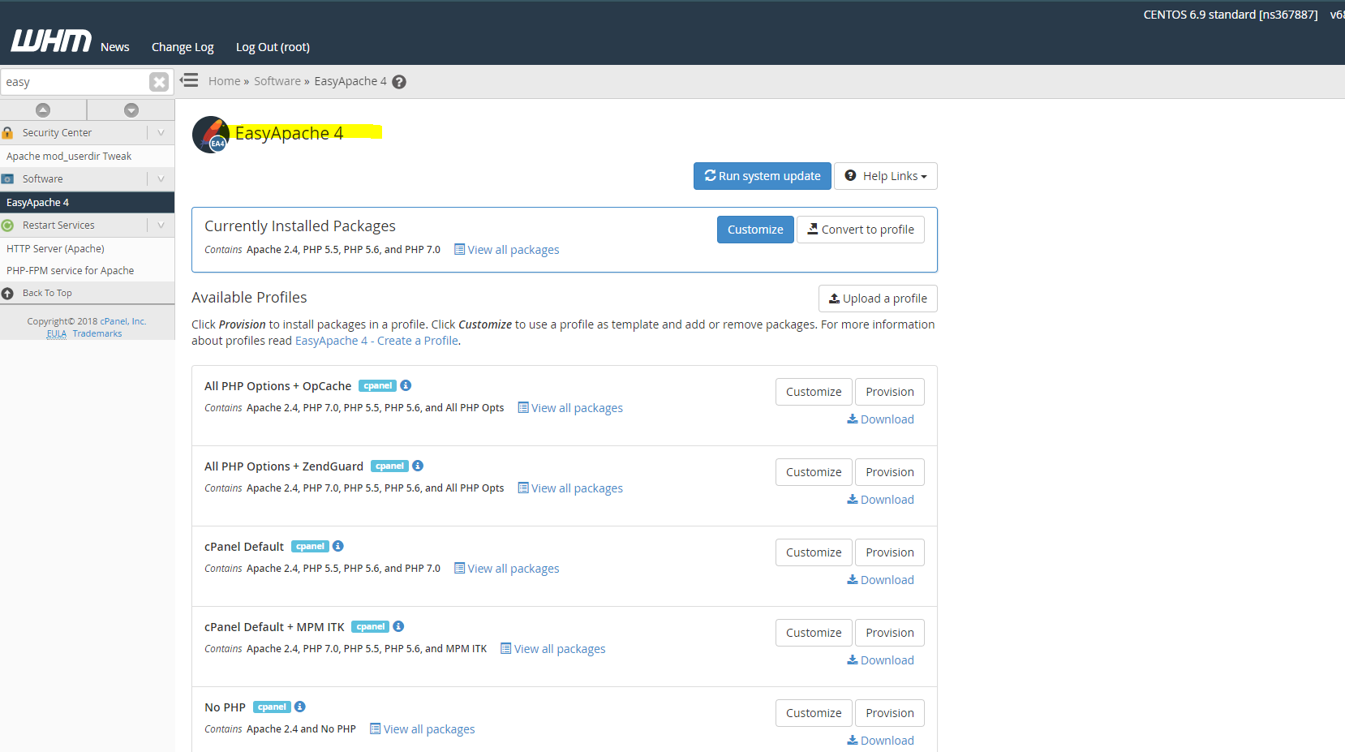This screenshot has width=1345, height=752.
Task: Log Out (root) from the top menu
Action: pos(273,47)
